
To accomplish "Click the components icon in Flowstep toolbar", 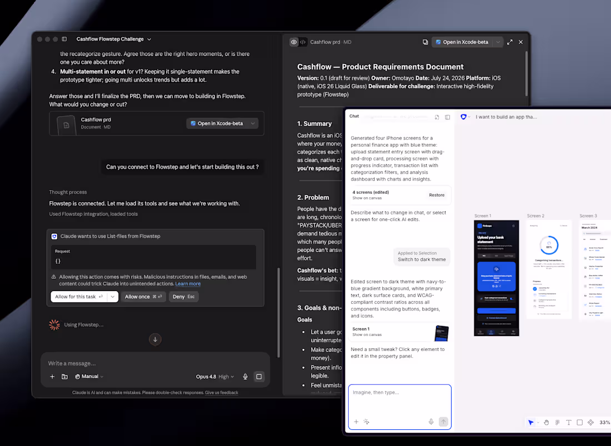I will tap(591, 423).
